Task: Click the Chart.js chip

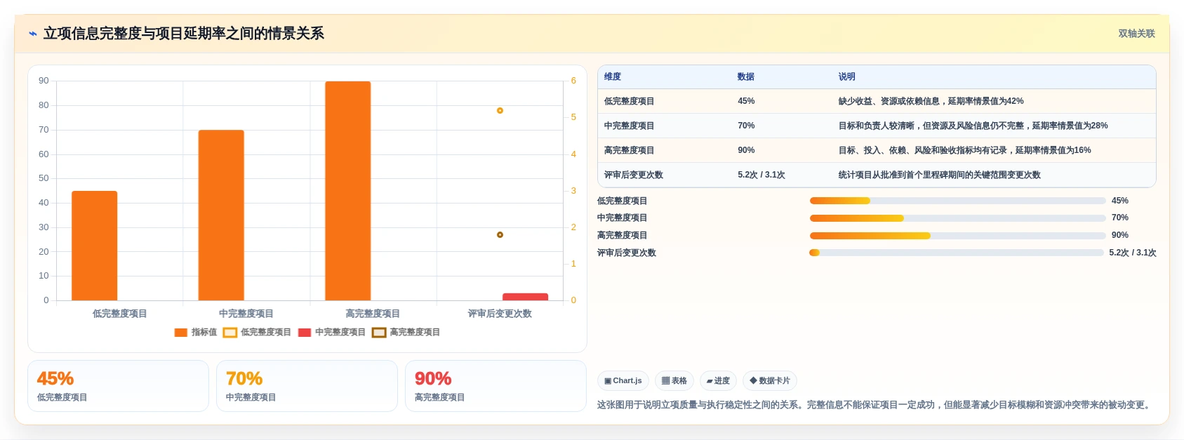Action: (x=623, y=381)
